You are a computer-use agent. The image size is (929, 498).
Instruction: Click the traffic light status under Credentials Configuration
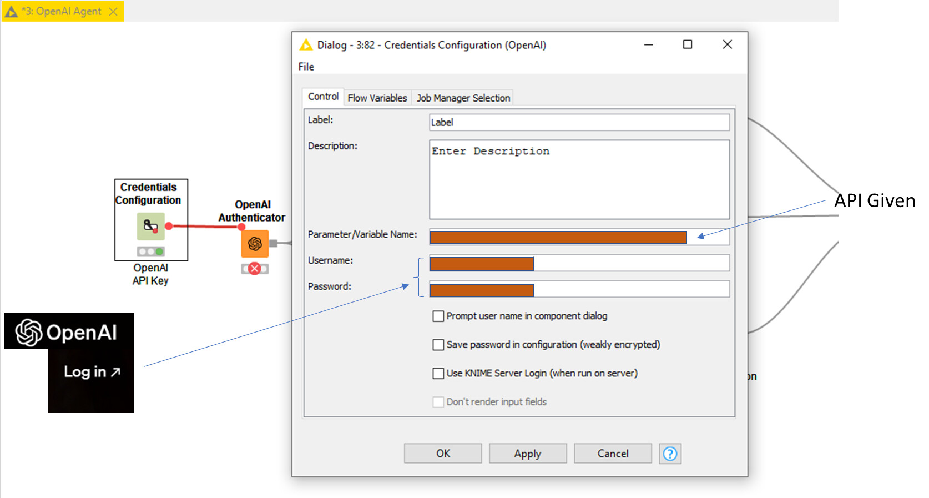coord(150,251)
